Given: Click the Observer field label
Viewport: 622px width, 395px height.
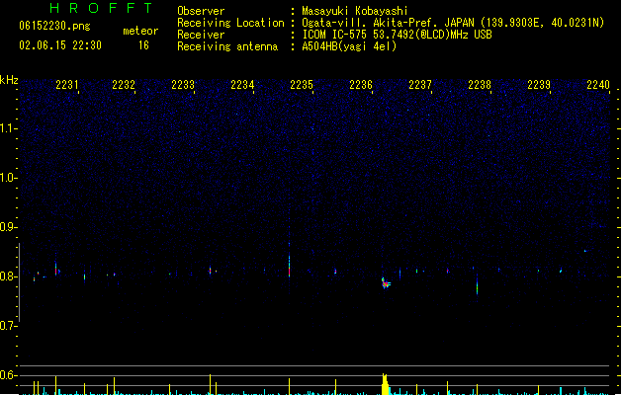Looking at the screenshot, I should click(201, 11).
